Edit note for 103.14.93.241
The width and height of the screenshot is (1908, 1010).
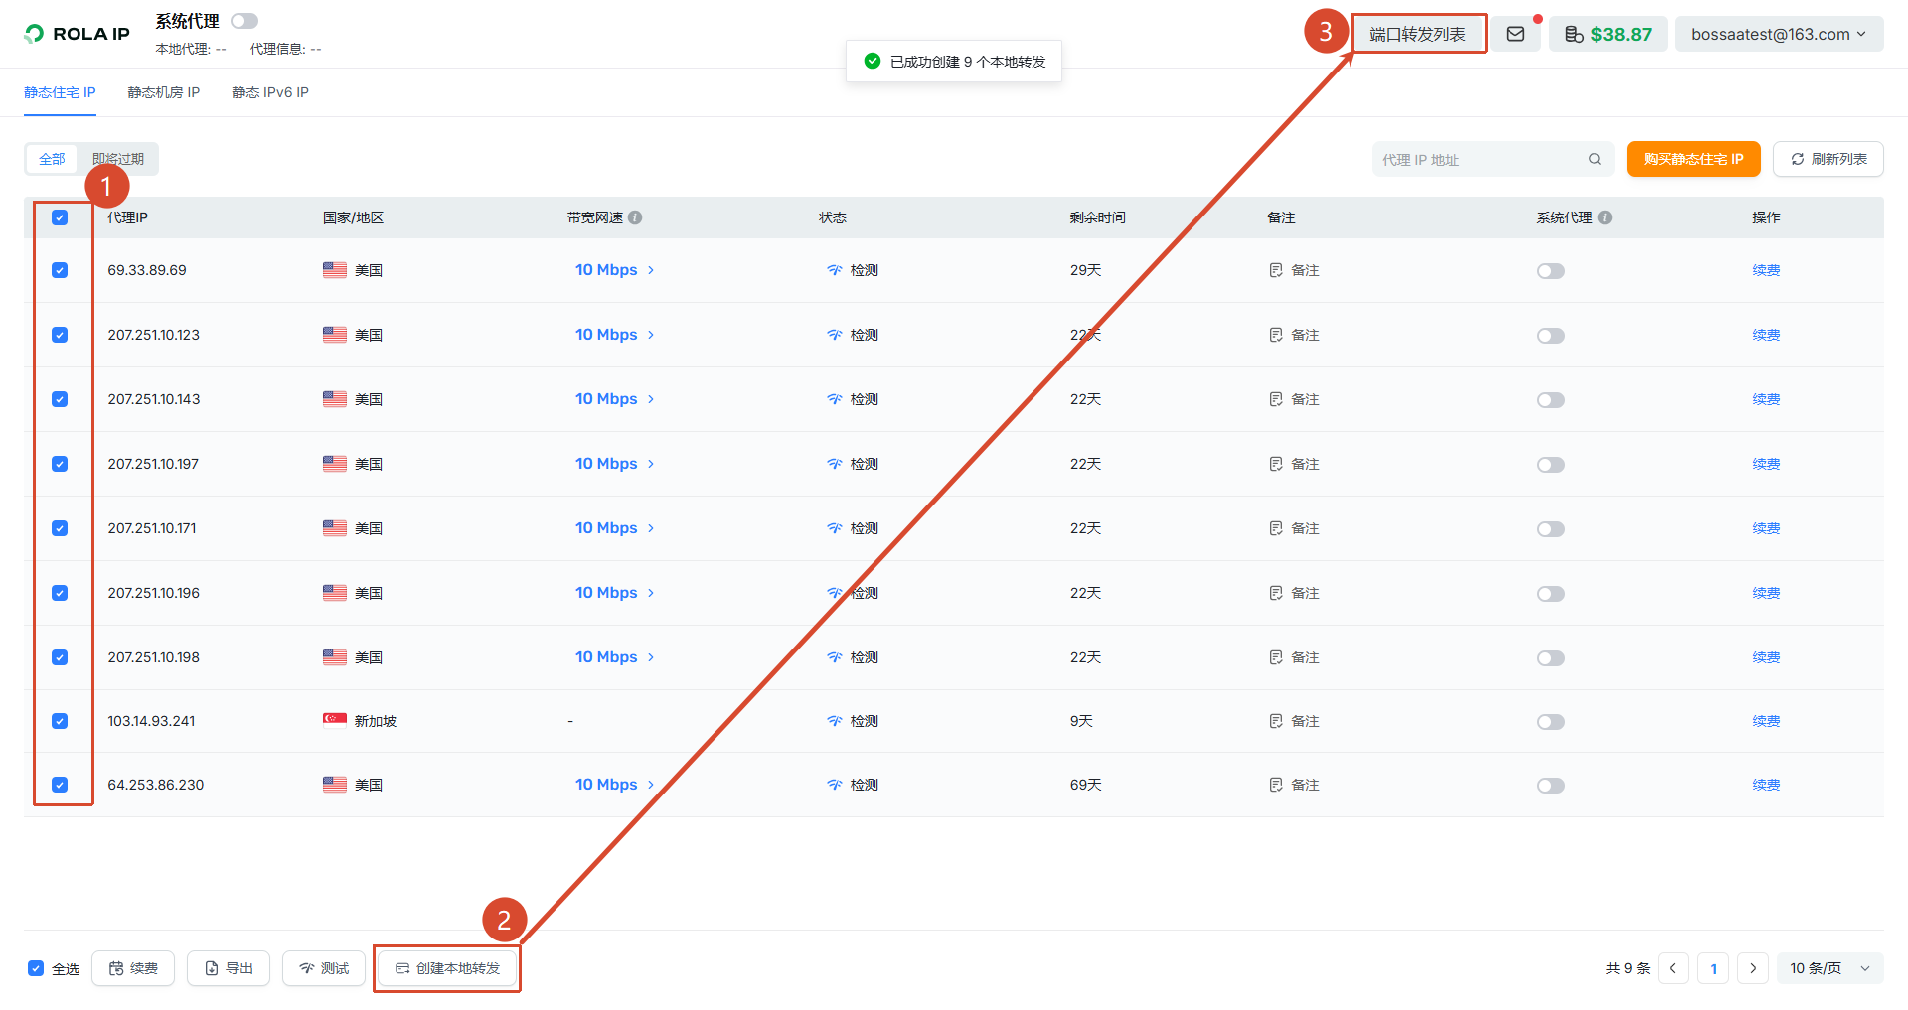tap(1294, 721)
